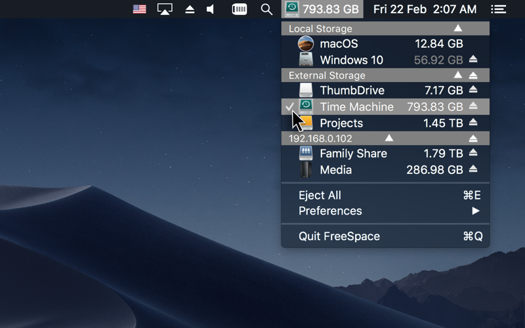The width and height of the screenshot is (525, 328).
Task: Click the Media black drive icon
Action: pos(306,170)
